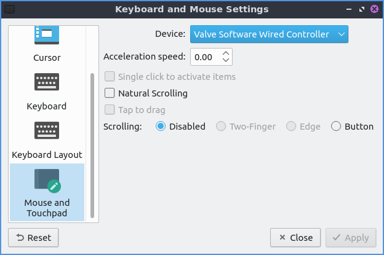
Task: Click the Cursor label in sidebar
Action: [47, 58]
